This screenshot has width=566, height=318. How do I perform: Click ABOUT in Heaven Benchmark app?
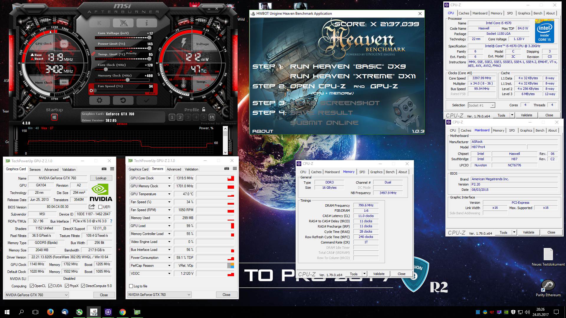(263, 131)
